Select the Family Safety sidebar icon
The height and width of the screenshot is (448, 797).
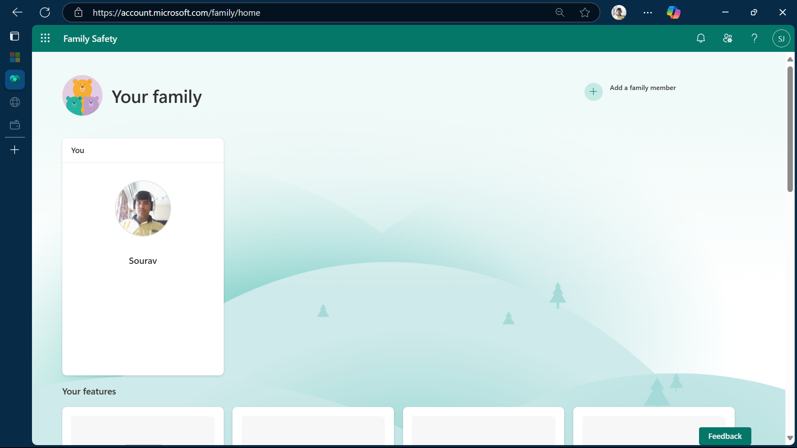(15, 79)
